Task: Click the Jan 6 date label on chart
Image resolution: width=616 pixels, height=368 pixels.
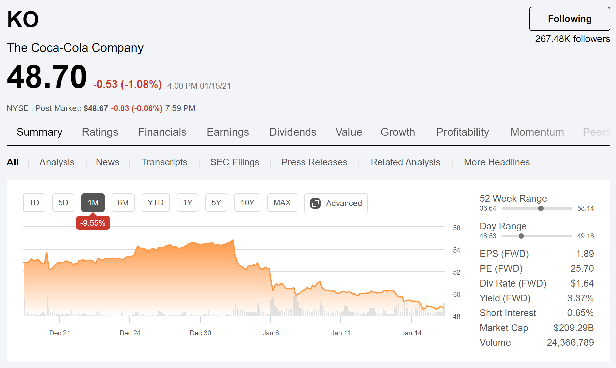Action: click(271, 333)
